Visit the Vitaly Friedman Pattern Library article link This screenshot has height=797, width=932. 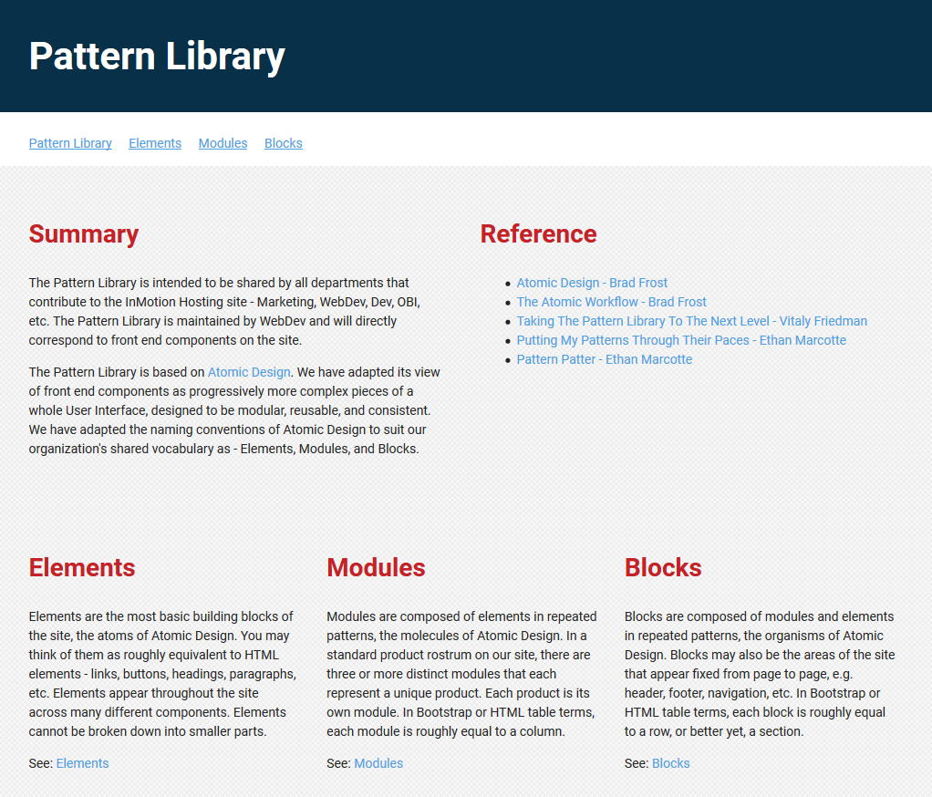click(x=691, y=321)
